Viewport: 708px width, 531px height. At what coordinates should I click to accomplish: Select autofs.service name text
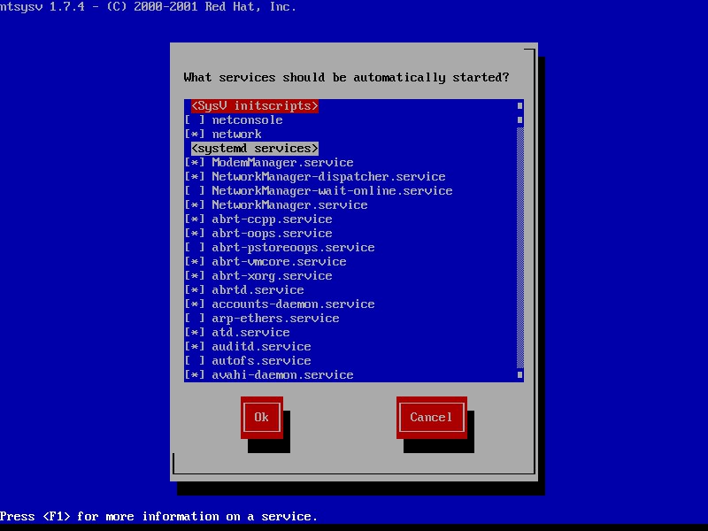[262, 361]
